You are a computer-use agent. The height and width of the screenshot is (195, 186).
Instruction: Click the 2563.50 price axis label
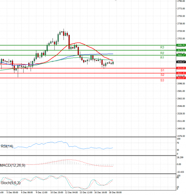click(x=181, y=99)
